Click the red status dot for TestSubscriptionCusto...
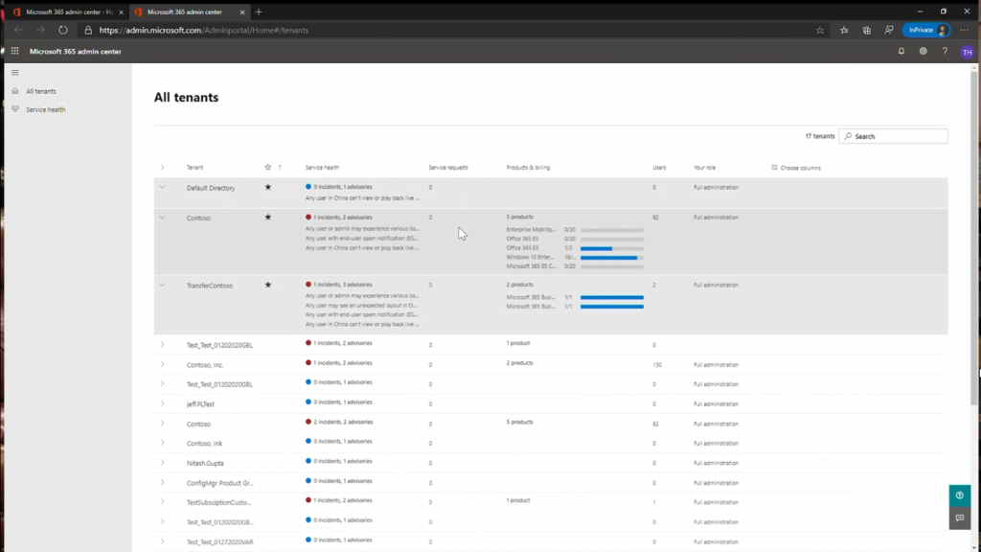The height and width of the screenshot is (552, 981). click(x=308, y=500)
